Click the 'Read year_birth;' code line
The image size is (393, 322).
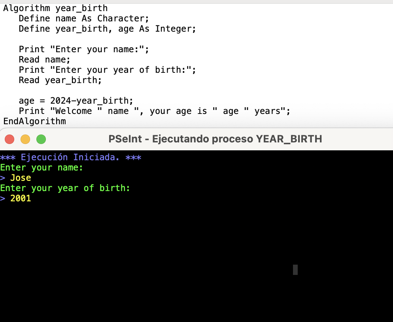coord(60,80)
